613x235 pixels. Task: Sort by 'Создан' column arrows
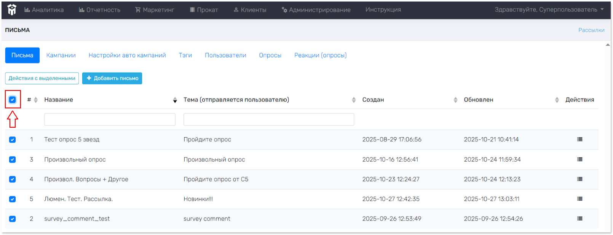(x=455, y=100)
